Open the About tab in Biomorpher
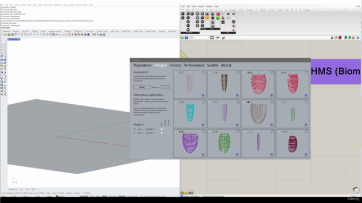Image resolution: width=362 pixels, height=203 pixels. [x=226, y=65]
